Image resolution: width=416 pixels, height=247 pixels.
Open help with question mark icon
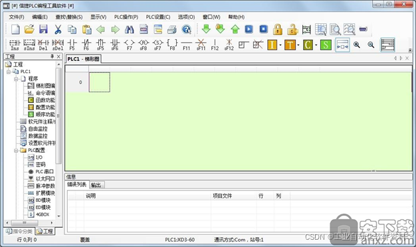pos(187,29)
